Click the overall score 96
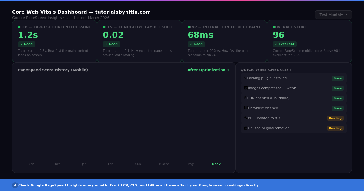 click(x=278, y=35)
